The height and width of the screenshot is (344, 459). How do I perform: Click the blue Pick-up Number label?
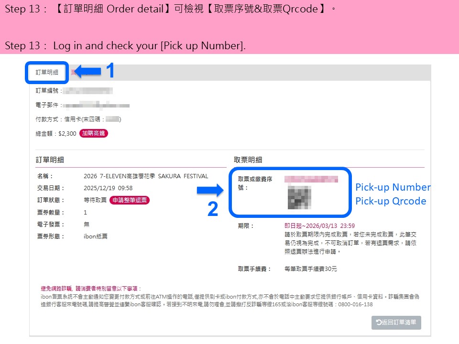pyautogui.click(x=393, y=187)
